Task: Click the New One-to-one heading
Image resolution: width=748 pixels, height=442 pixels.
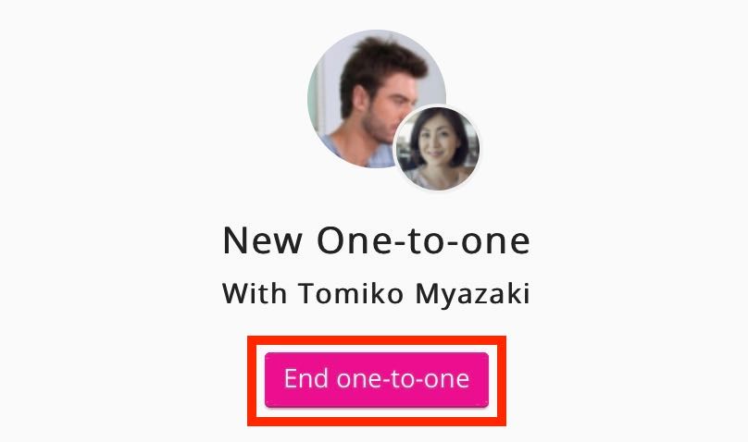Action: point(377,241)
